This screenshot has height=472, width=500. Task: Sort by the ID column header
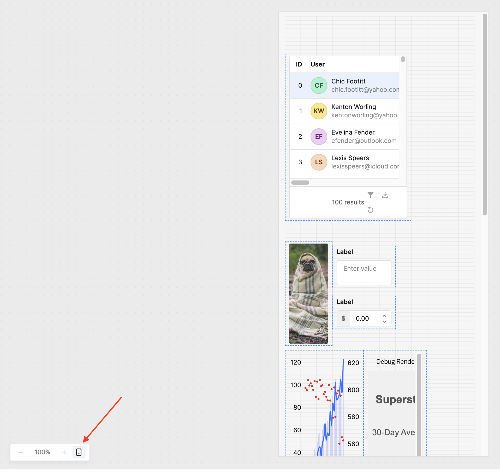(x=299, y=64)
